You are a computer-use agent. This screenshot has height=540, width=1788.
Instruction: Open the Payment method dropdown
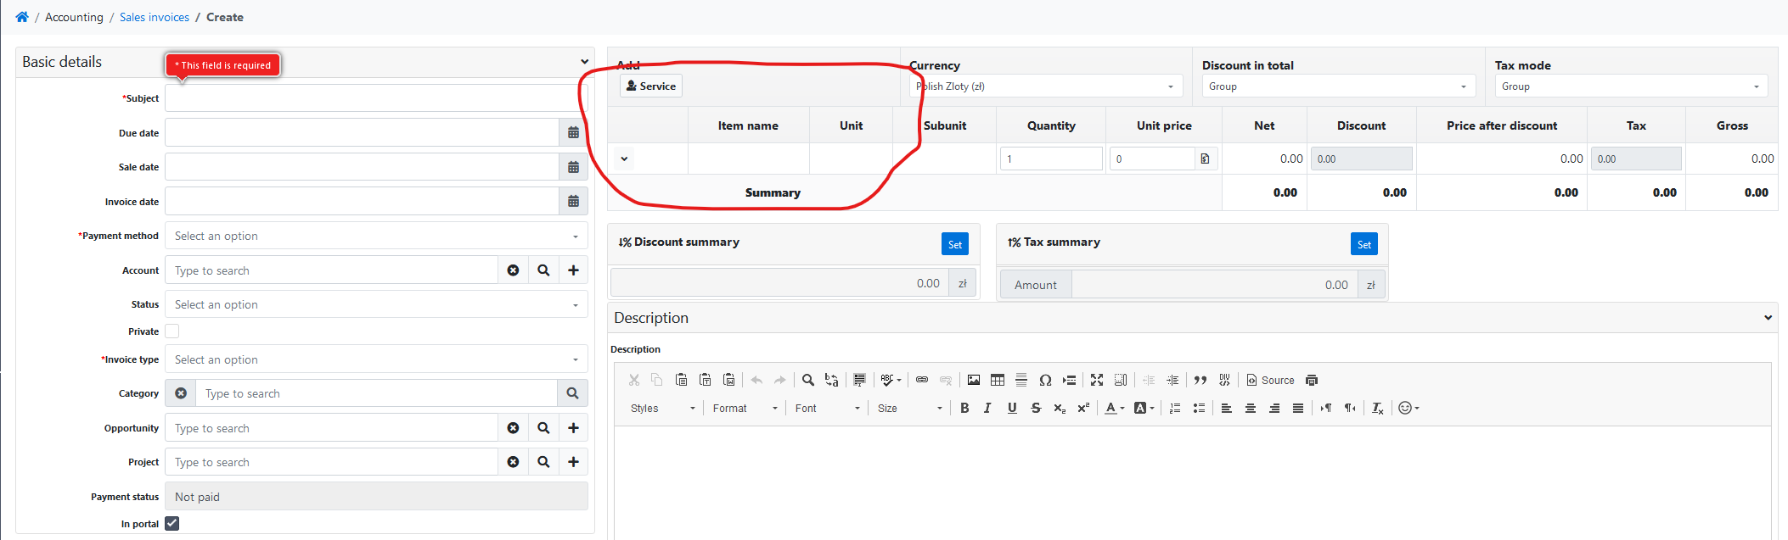click(x=376, y=236)
